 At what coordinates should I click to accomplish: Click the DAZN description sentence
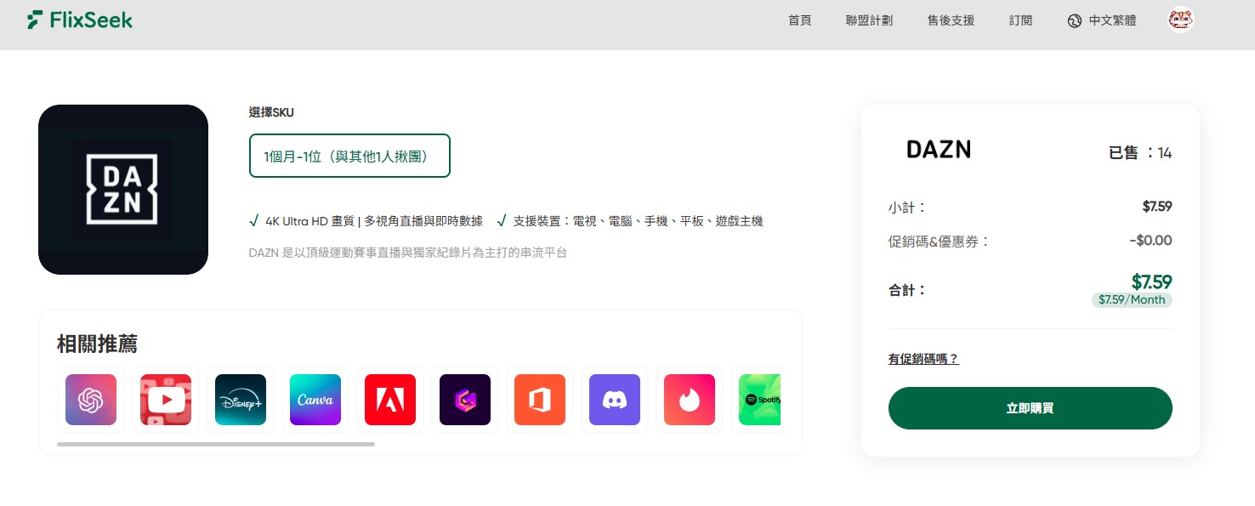click(x=408, y=253)
